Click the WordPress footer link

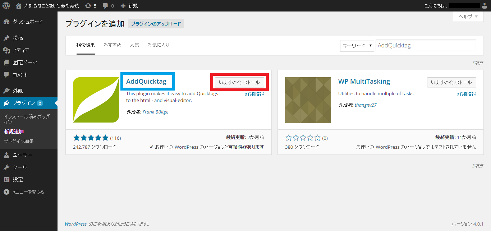point(76,224)
